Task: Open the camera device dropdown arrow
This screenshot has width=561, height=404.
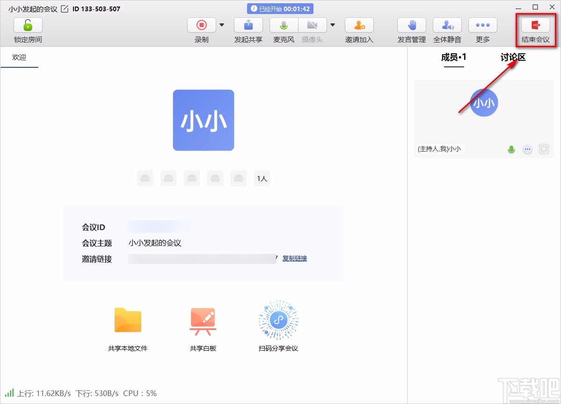Action: 333,25
